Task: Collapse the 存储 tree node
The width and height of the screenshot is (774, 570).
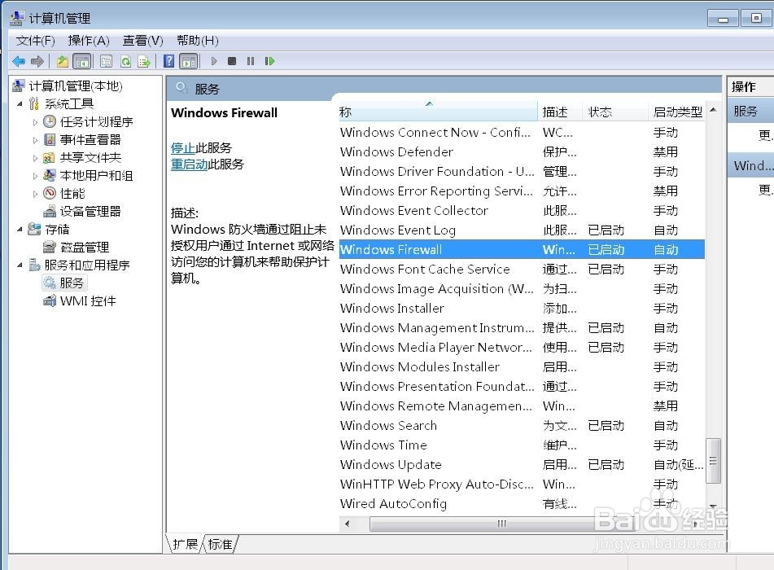Action: point(20,229)
